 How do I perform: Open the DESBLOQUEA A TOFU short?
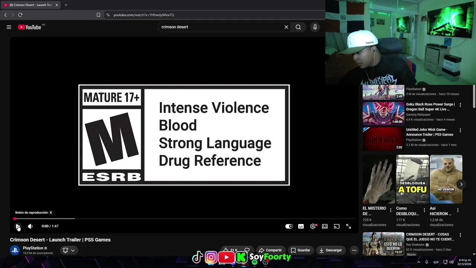412,179
